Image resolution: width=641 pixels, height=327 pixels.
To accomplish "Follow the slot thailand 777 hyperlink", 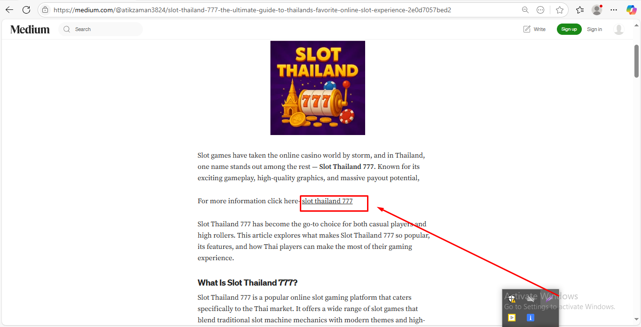I will pos(327,201).
